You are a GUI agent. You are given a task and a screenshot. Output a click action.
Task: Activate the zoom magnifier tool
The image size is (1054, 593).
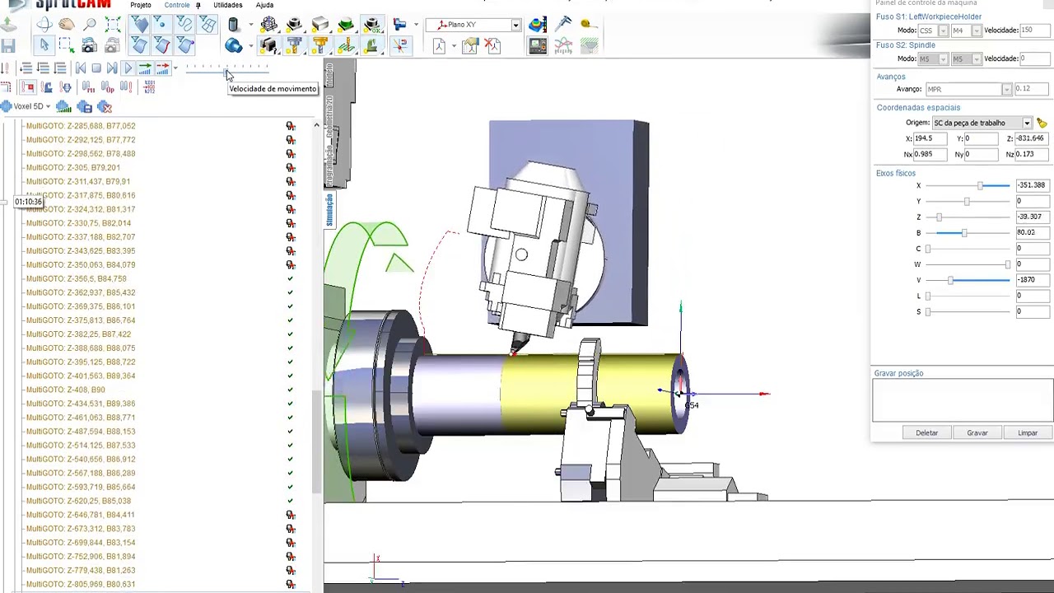pyautogui.click(x=90, y=24)
